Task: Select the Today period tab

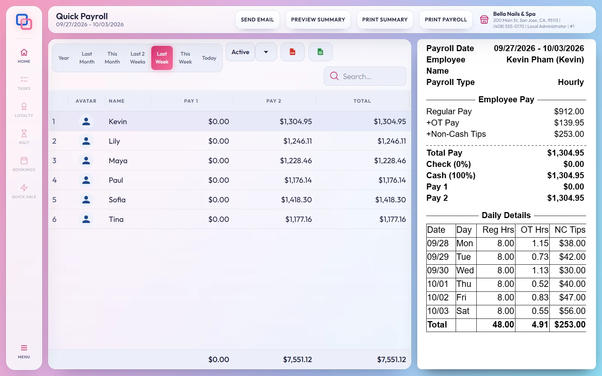Action: point(209,58)
